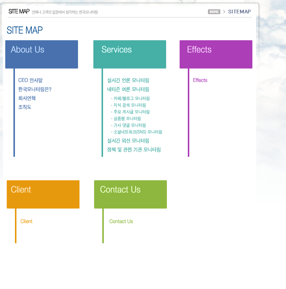286x289 pixels.
Task: Open the Services teal header box
Action: tap(130, 54)
